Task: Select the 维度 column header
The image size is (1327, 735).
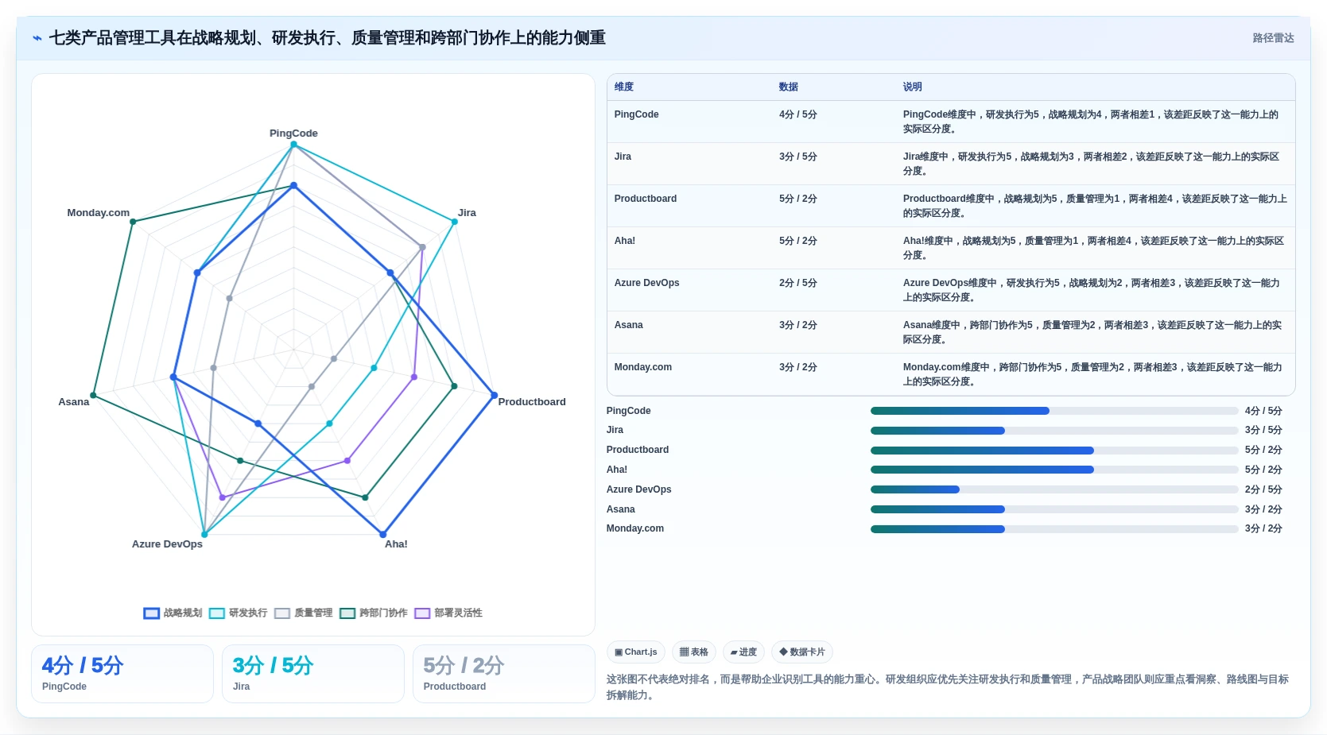Action: click(x=624, y=87)
